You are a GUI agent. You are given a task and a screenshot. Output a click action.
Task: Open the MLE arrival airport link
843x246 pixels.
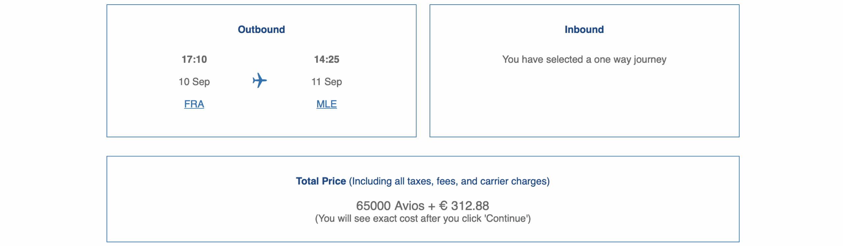326,104
